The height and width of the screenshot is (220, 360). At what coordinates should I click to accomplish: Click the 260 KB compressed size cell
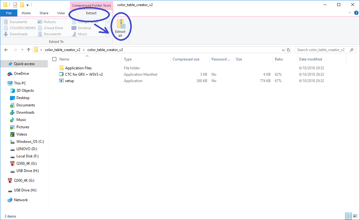point(201,81)
